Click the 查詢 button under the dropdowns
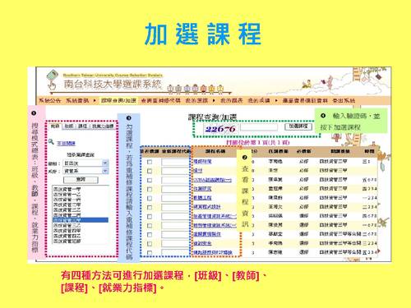Screen dimensions: 411x308 coord(81,180)
